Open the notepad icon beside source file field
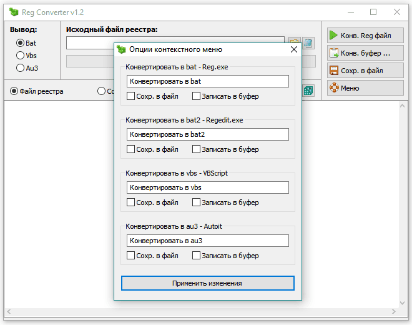 308,43
